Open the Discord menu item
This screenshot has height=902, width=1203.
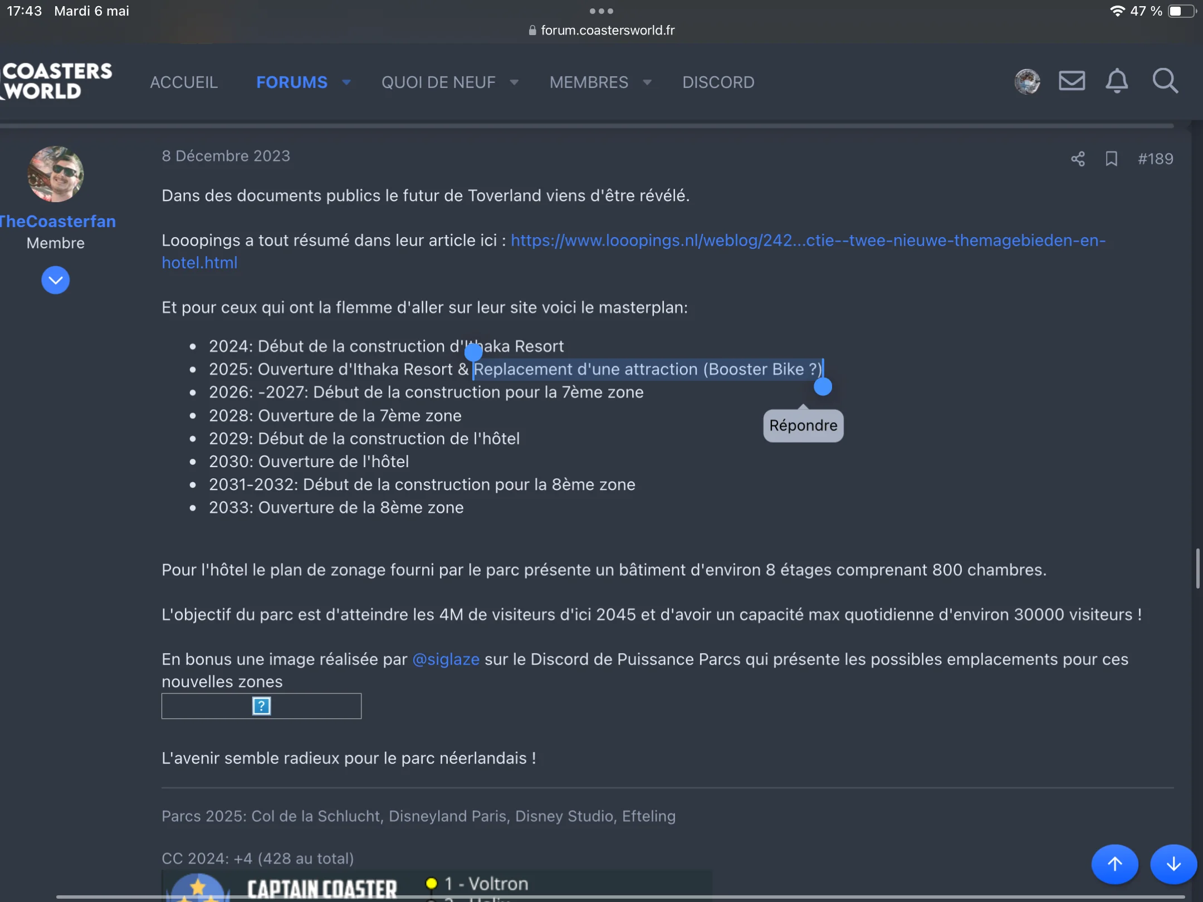[718, 82]
